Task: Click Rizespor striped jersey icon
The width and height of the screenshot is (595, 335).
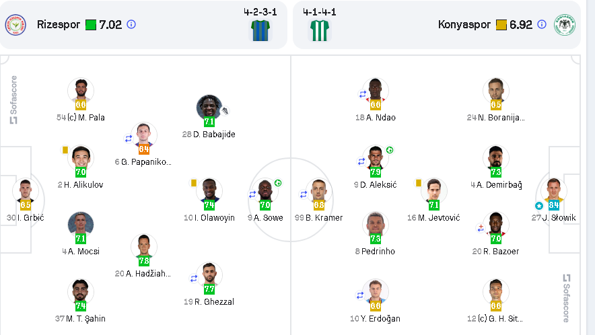Action: click(260, 30)
